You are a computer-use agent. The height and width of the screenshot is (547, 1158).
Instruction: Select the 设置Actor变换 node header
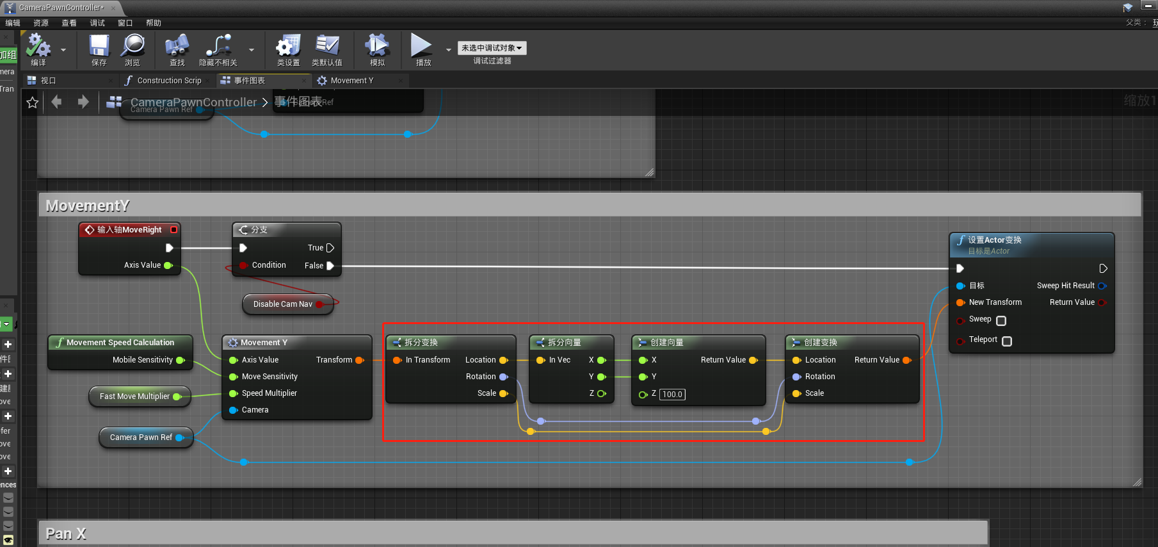point(1031,245)
